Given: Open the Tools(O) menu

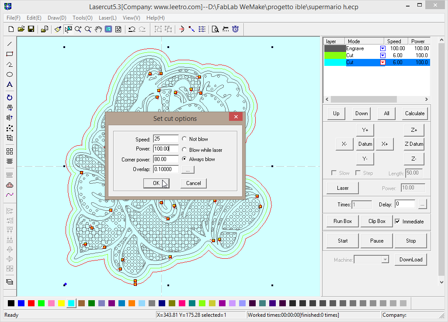Looking at the screenshot, I should click(x=83, y=18).
